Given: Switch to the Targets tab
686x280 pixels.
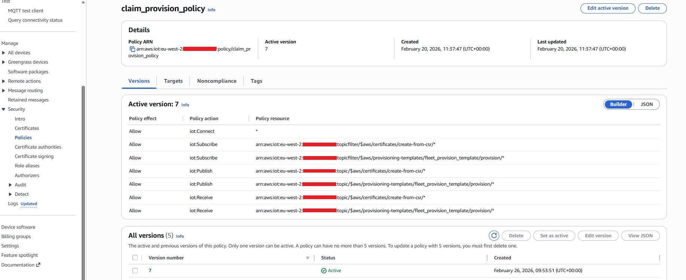Looking at the screenshot, I should 173,81.
